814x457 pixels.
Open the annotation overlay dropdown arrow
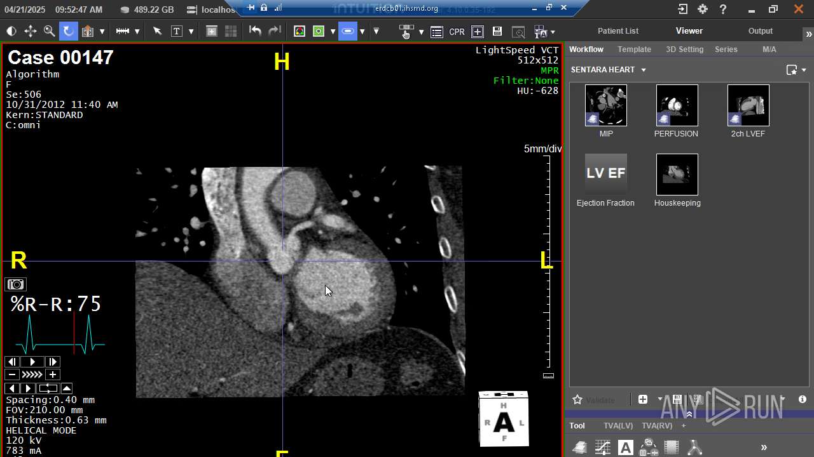click(553, 32)
